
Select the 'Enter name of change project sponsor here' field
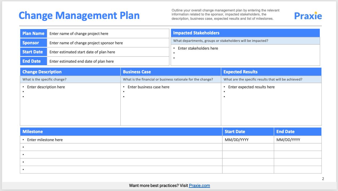pyautogui.click(x=108, y=43)
